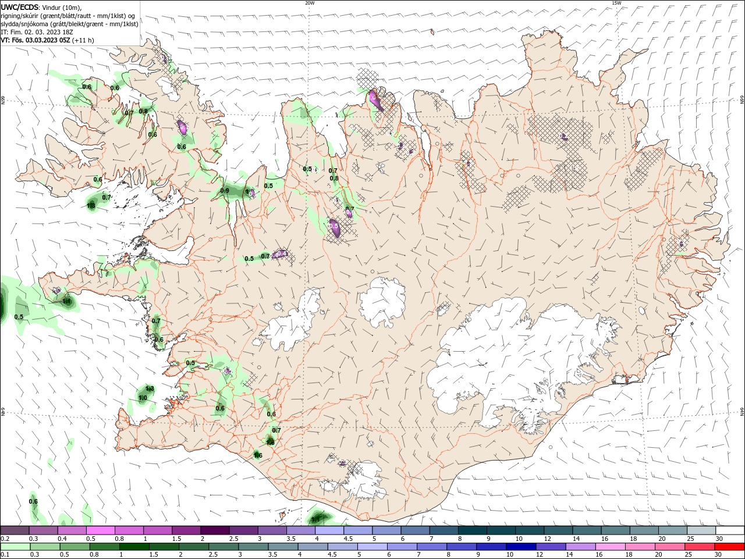Click the 'UWC/ECDS: Vindur (10m)' title line
The width and height of the screenshot is (745, 559).
[41, 7]
